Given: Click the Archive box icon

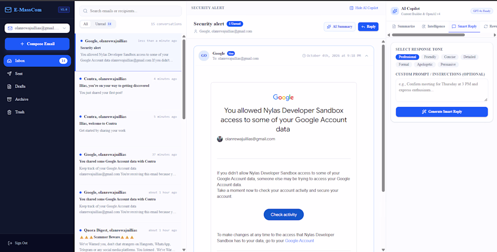Looking at the screenshot, I should click(9, 99).
